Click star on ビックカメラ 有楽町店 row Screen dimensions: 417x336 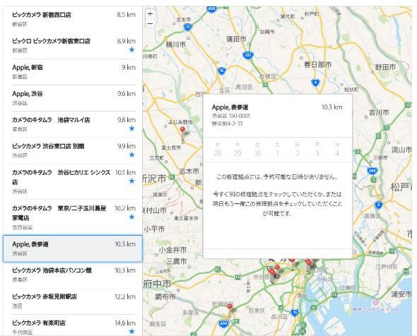click(131, 331)
